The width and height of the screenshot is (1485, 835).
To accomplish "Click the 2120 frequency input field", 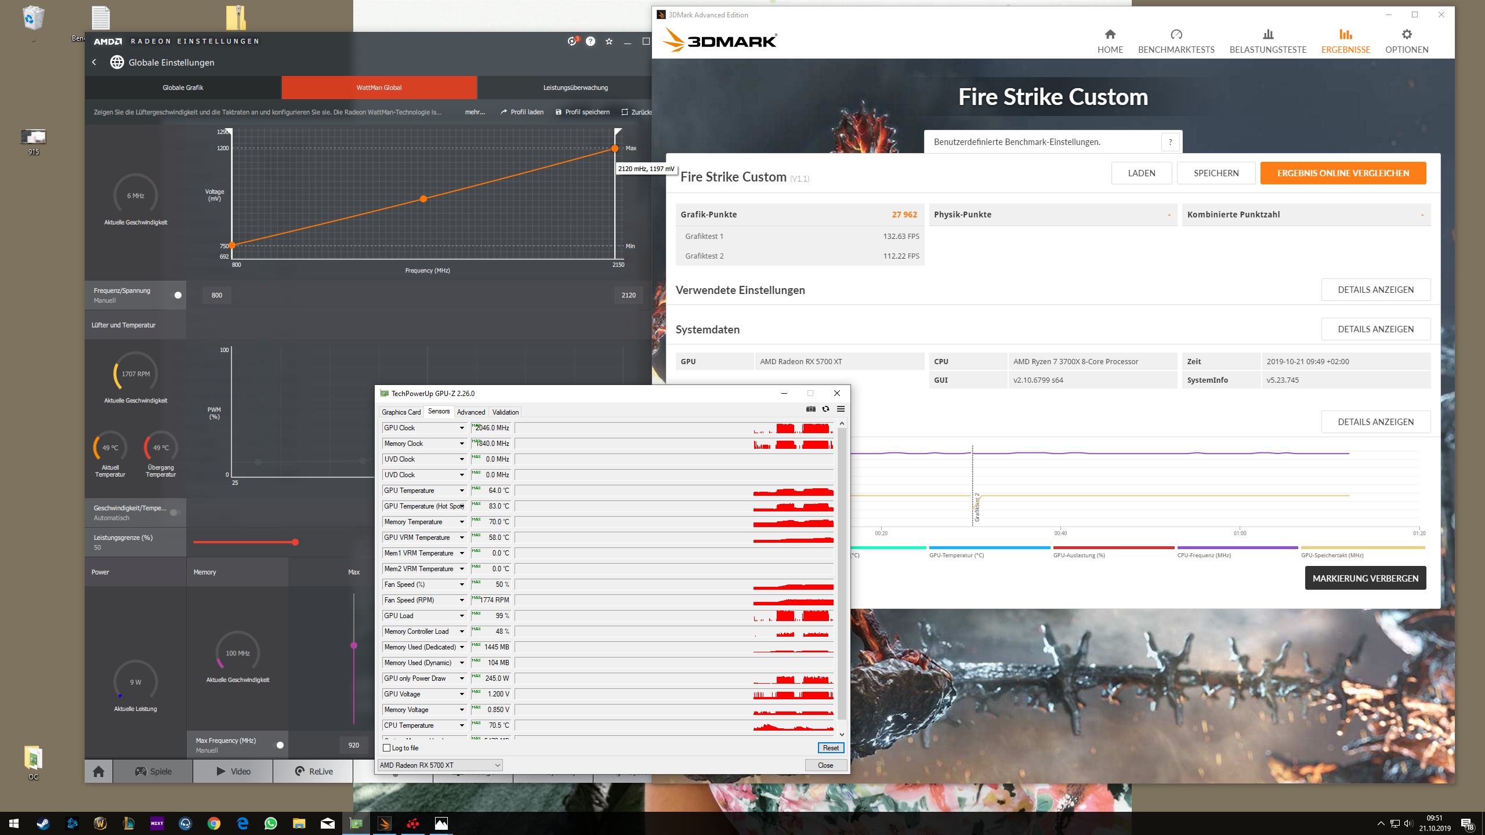I will click(629, 295).
